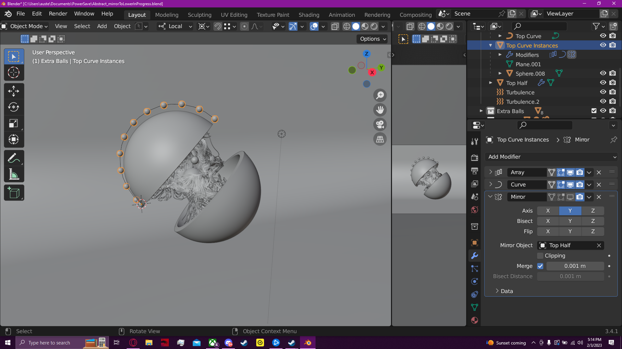The width and height of the screenshot is (622, 349).
Task: Collapse Top Curve Instances in outliner
Action: coord(490,46)
